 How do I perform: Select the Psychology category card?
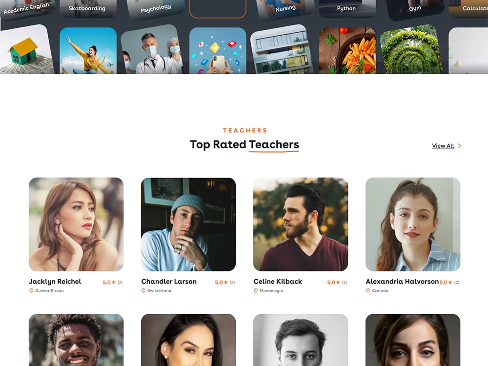coord(155,9)
